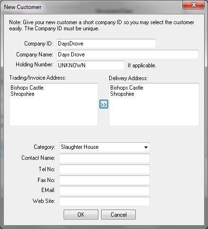Image resolution: width=208 pixels, height=229 pixels.
Task: Open the Category dropdown arrow
Action: coord(146,147)
